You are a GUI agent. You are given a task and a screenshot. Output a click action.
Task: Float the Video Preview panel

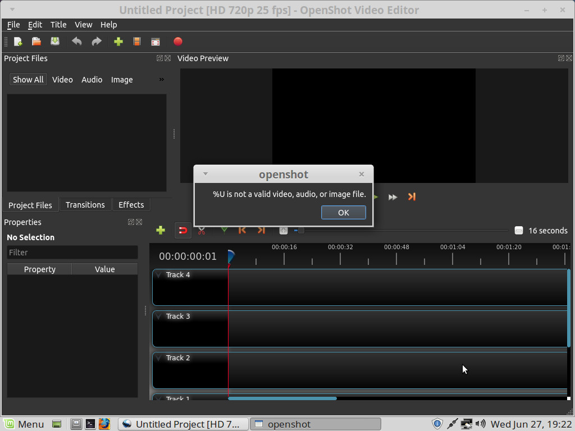pos(561,58)
